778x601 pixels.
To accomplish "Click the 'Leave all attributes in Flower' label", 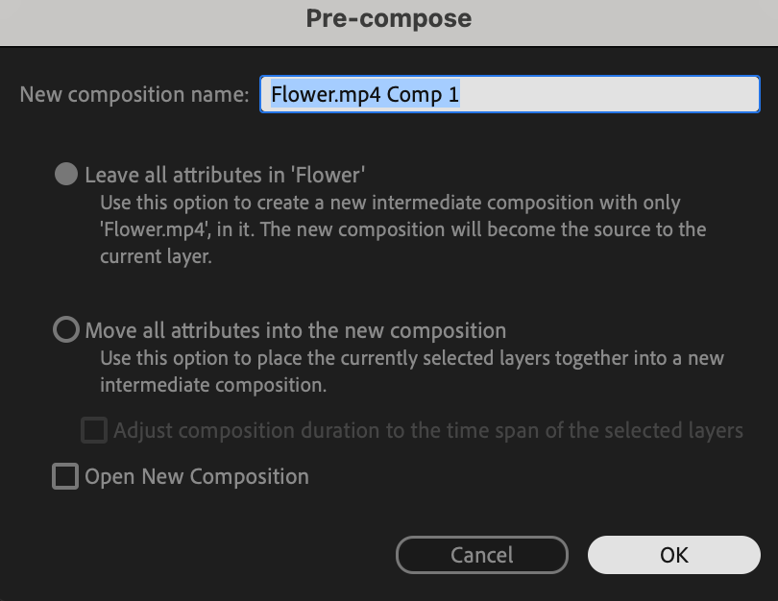I will tap(226, 175).
